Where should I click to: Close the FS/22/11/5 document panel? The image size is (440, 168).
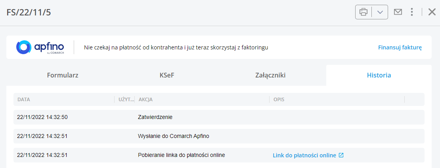432,12
